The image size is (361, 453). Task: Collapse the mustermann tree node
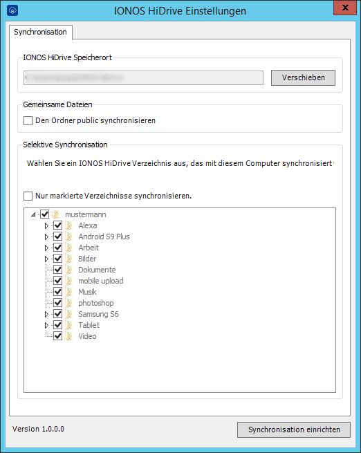(x=33, y=214)
